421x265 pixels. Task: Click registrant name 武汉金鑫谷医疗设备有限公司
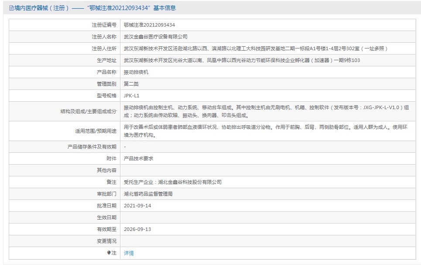[155, 37]
